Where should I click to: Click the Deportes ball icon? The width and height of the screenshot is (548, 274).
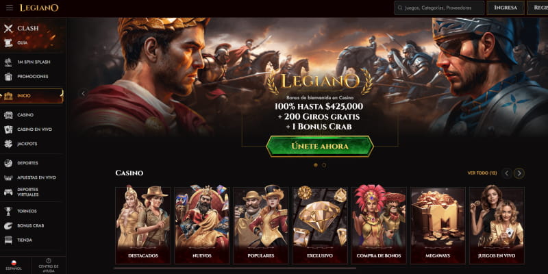click(x=8, y=163)
